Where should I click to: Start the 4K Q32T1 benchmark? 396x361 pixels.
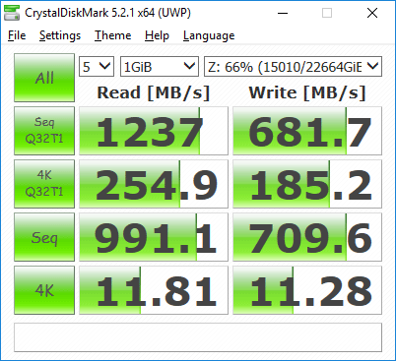point(44,184)
